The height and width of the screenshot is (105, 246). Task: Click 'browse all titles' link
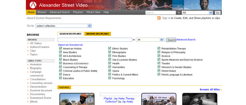[x=211, y=89]
